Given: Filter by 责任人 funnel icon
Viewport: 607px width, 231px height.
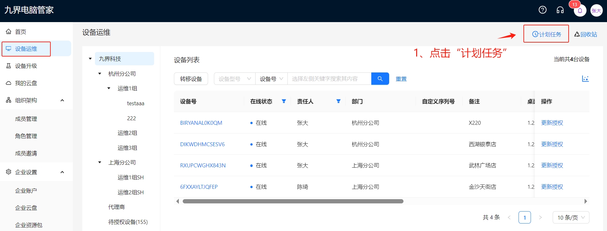Looking at the screenshot, I should (338, 101).
